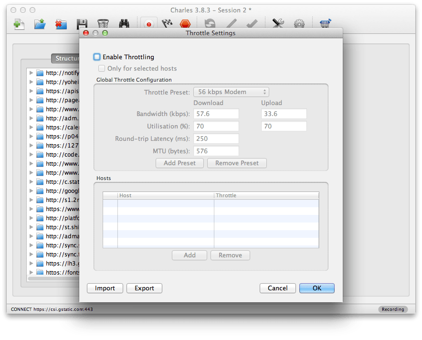Open Tools with the wrench icon
422x340 pixels.
coord(278,23)
